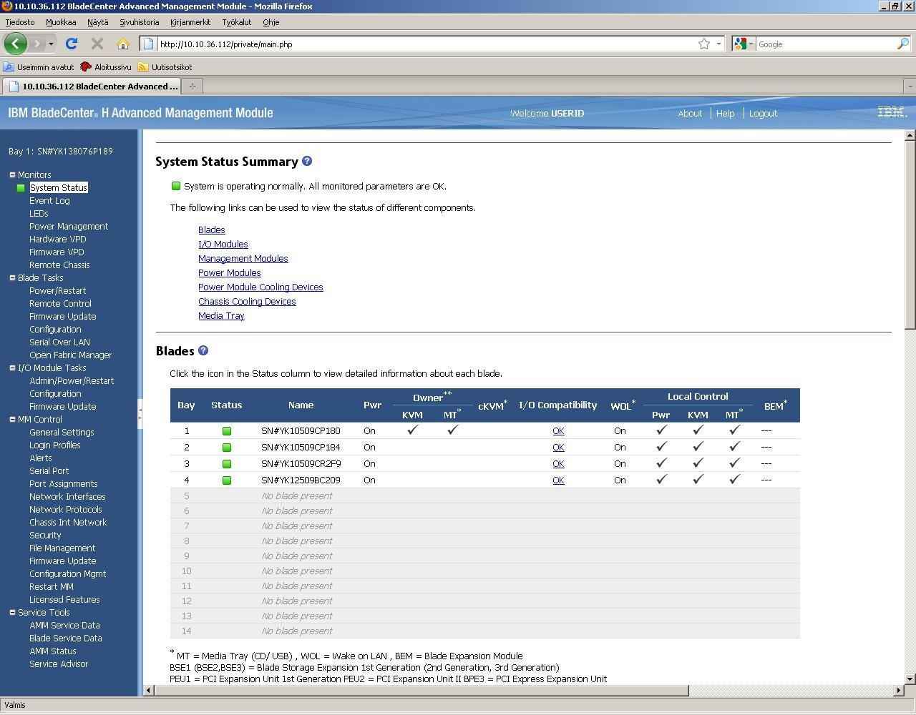Click the vertical scrollbar down arrow
Screen dimensions: 916x715
pyautogui.click(x=910, y=679)
